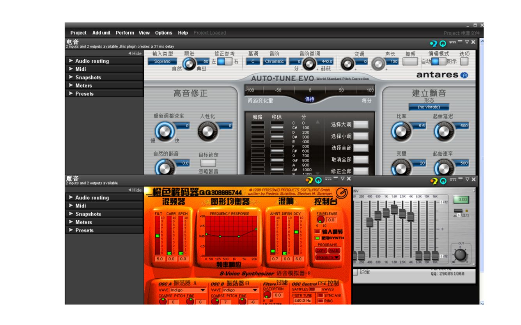The image size is (521, 325).
Task: Expand Midi in the 电音 unit
Action: click(x=105, y=69)
